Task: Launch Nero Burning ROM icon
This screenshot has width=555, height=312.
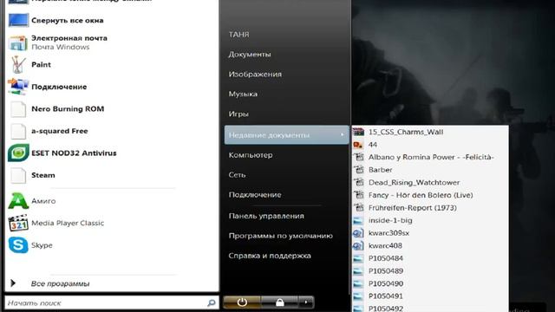Action: pos(17,109)
